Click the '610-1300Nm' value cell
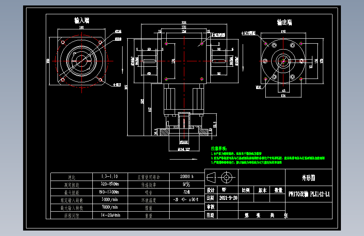 (x=109, y=192)
